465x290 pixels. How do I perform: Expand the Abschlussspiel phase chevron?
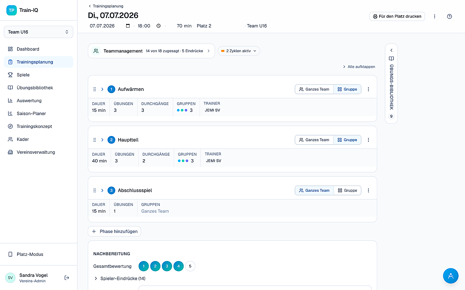pyautogui.click(x=102, y=191)
